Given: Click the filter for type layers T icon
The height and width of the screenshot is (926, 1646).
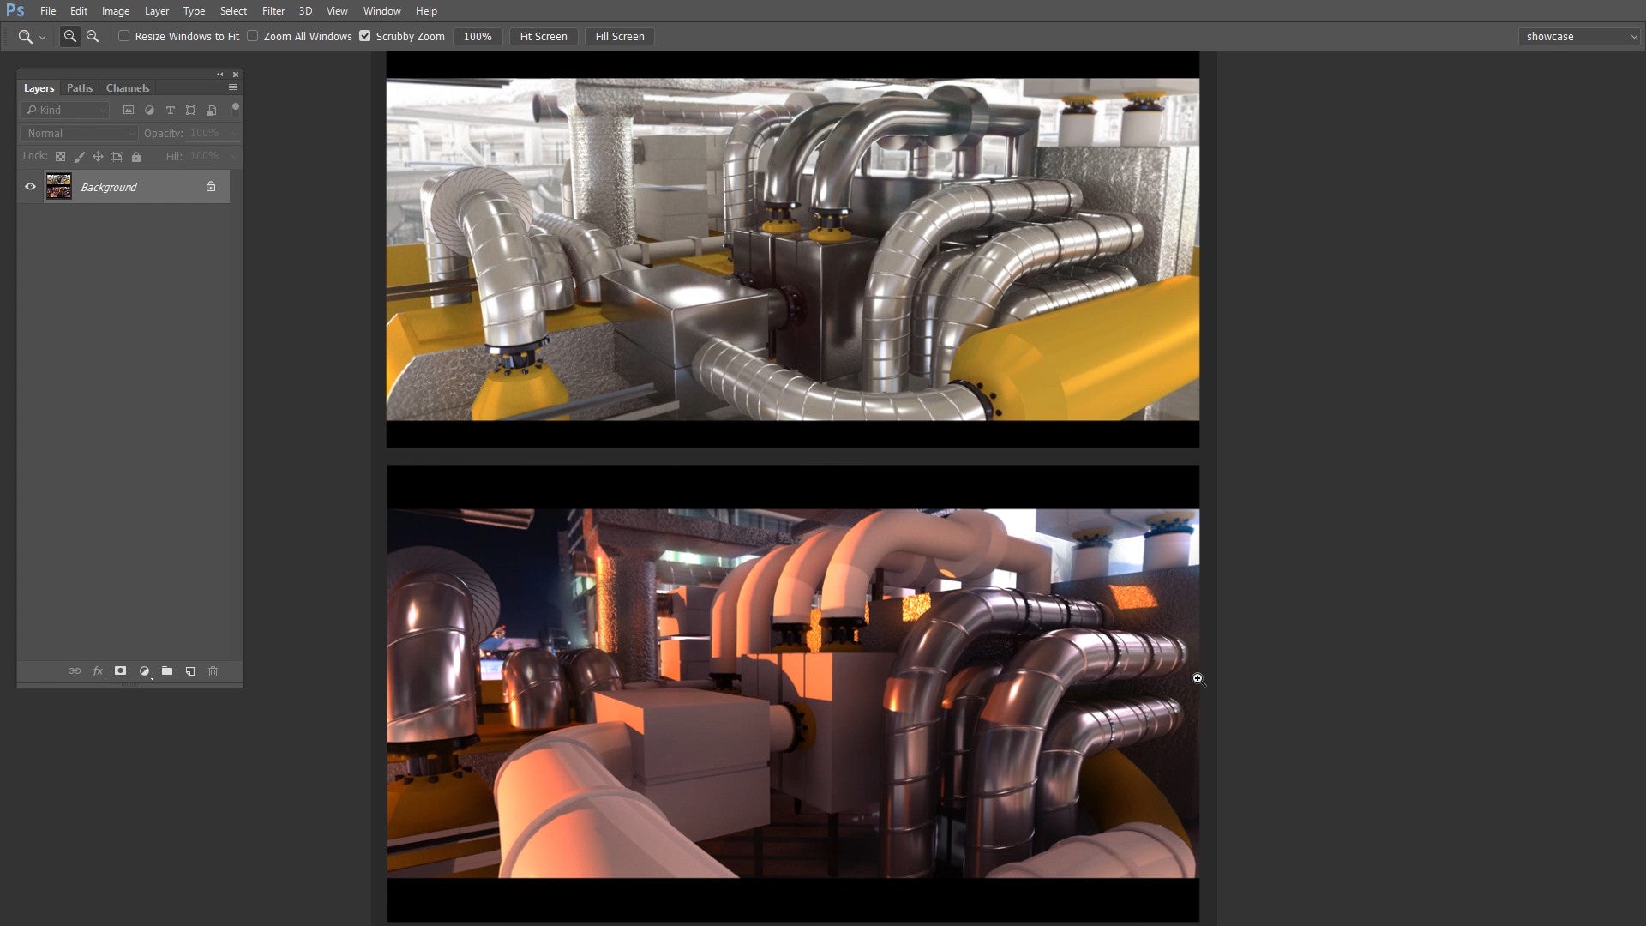Looking at the screenshot, I should (171, 110).
